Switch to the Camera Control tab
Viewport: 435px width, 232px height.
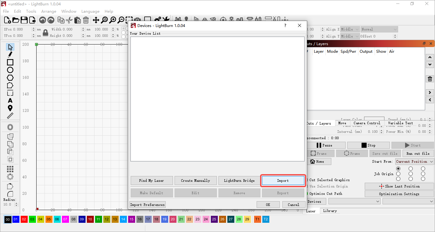pos(367,123)
